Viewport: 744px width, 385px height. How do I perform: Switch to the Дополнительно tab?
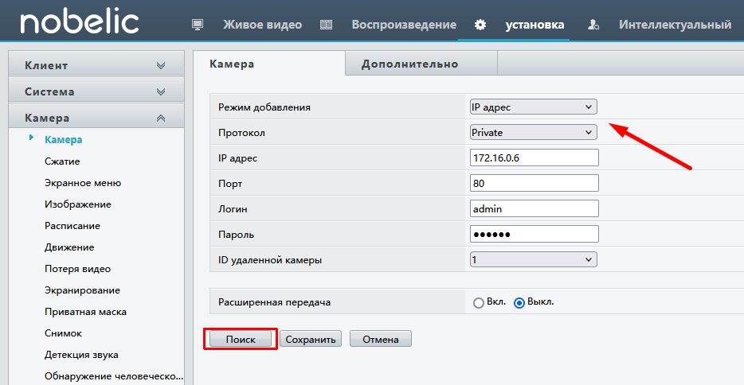pyautogui.click(x=421, y=64)
